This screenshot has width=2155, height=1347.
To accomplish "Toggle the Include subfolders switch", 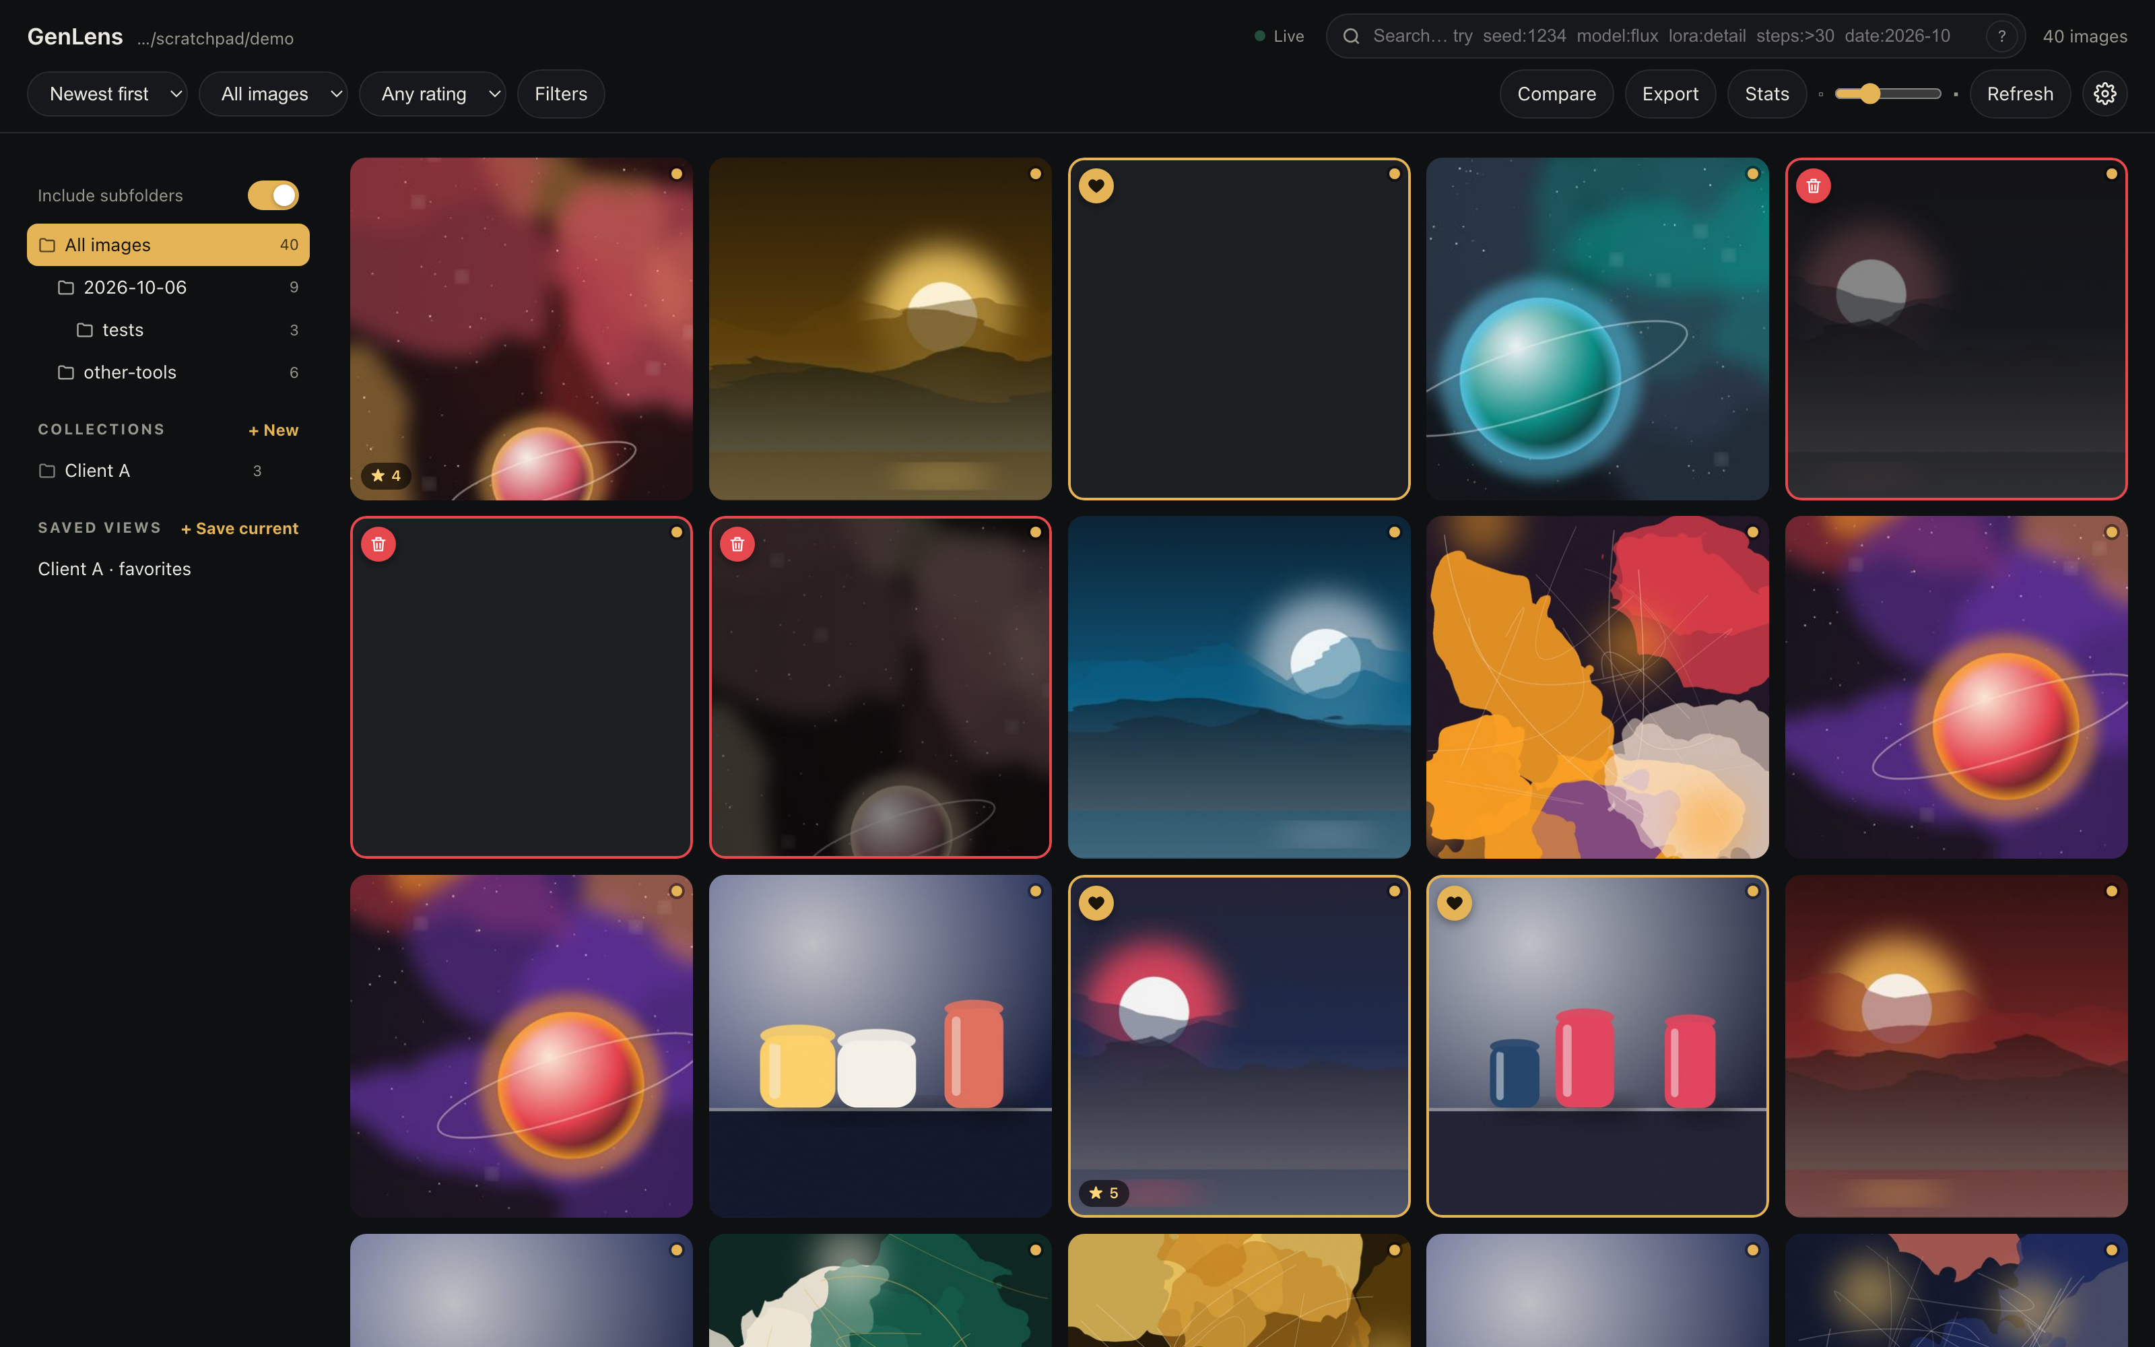I will click(x=273, y=195).
